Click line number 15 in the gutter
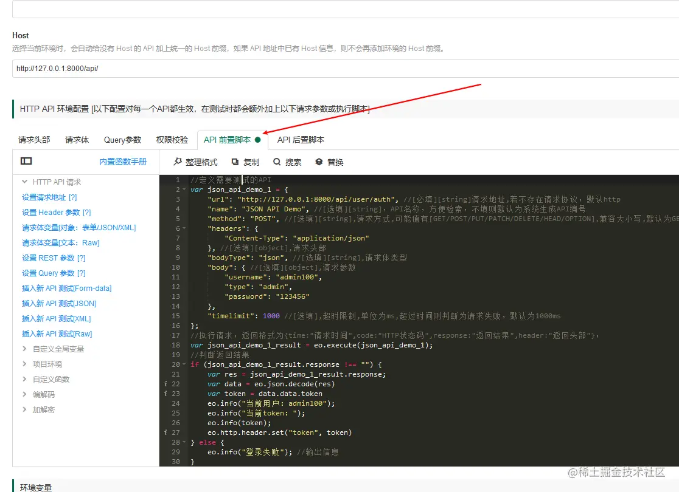 175,316
